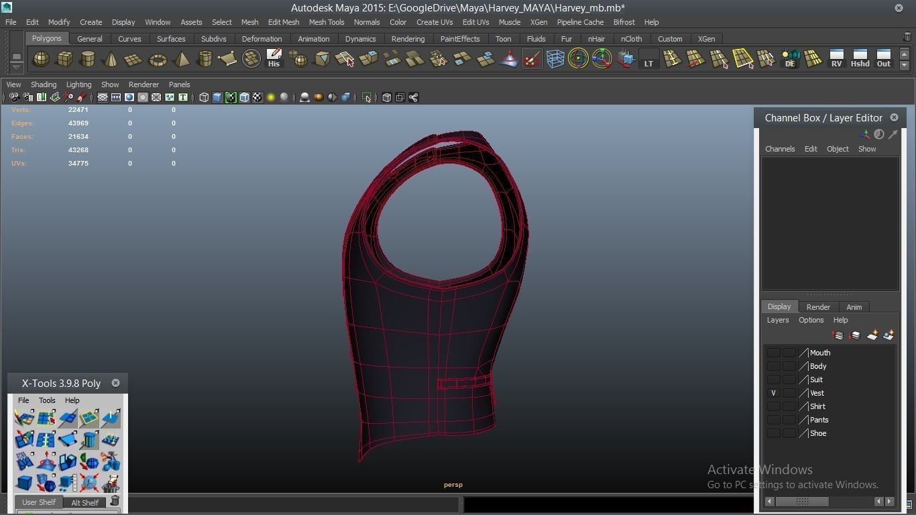The width and height of the screenshot is (916, 515).
Task: Switch to the Deformation shelf tab
Action: click(x=262, y=39)
